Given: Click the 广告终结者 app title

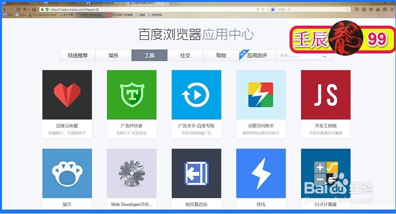Looking at the screenshot, I should point(132,126).
